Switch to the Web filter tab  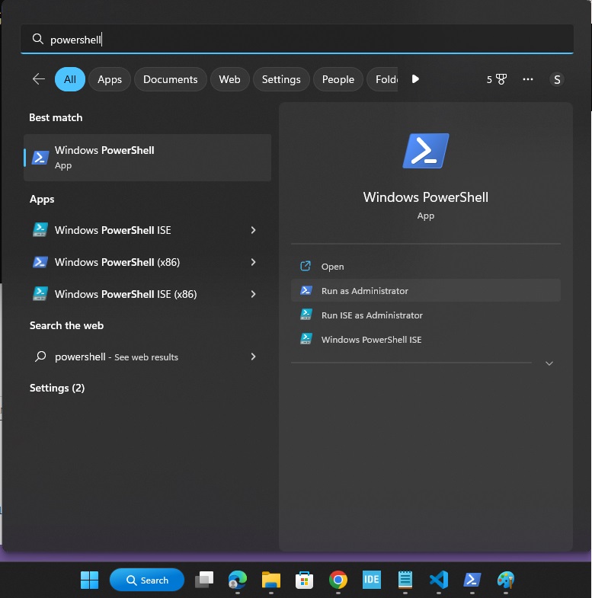(x=229, y=79)
